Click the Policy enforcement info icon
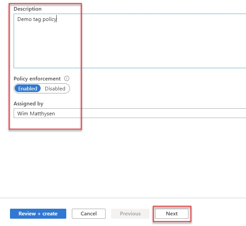Image resolution: width=246 pixels, height=226 pixels. [67, 79]
